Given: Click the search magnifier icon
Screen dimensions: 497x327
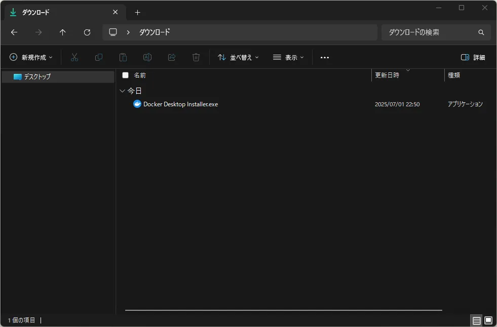Looking at the screenshot, I should tap(481, 32).
